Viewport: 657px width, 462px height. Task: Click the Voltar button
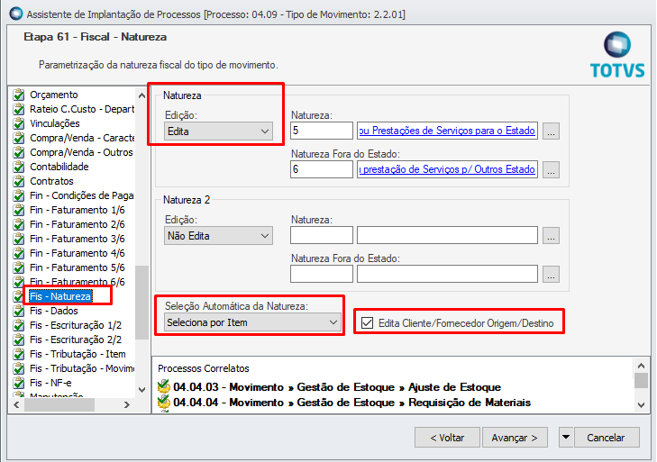[x=447, y=438]
